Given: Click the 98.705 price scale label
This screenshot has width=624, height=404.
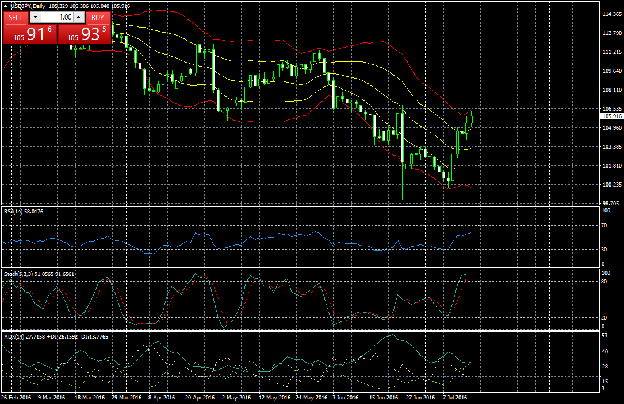Looking at the screenshot, I should coord(611,203).
